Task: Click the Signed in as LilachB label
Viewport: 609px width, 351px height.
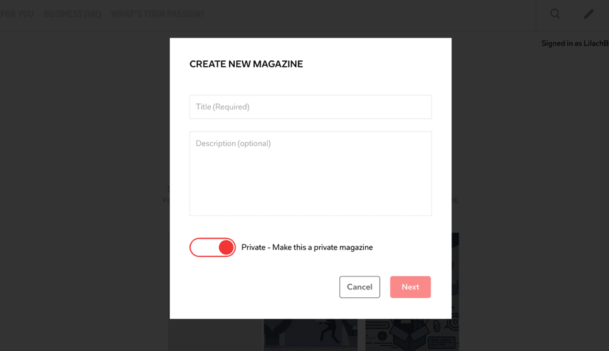Action: [x=575, y=43]
